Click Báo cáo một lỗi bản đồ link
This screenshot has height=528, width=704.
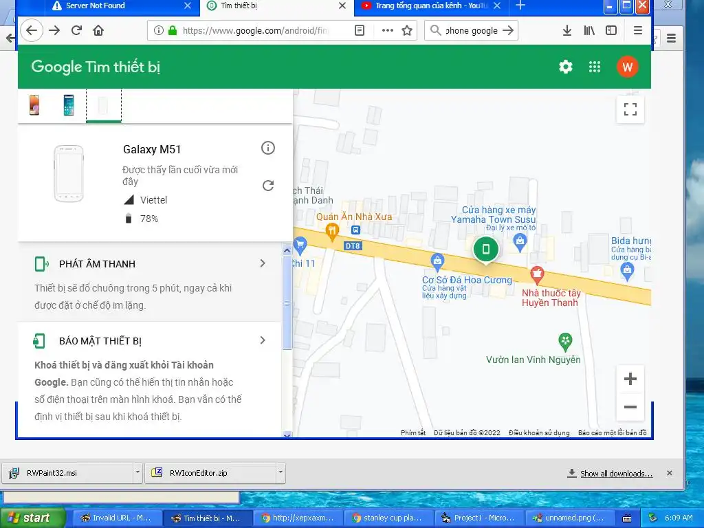point(613,433)
